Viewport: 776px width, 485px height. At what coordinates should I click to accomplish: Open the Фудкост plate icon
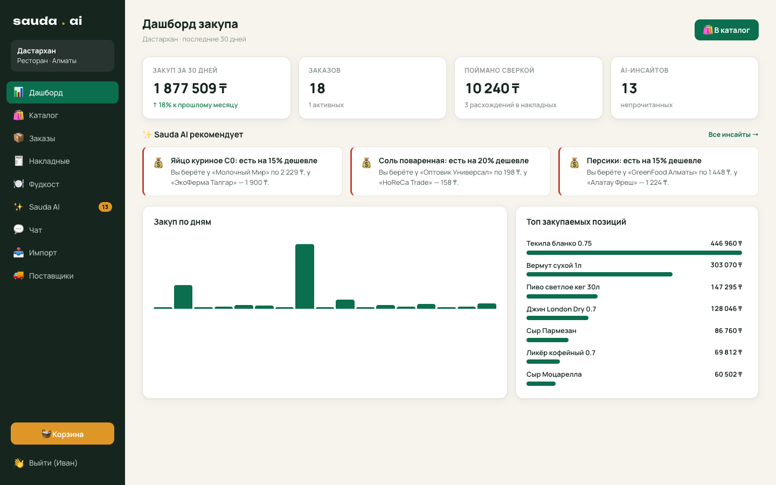click(18, 184)
